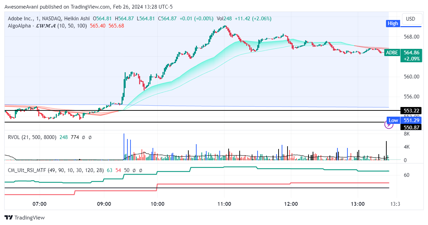Click the 09:00 time axis label
The image size is (428, 225).
pos(104,204)
